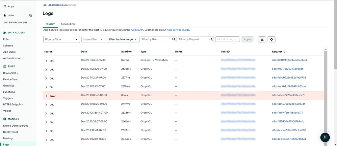Open Triggers in the sidebar
Image resolution: width=337 pixels, height=146 pixels.
coord(8,98)
